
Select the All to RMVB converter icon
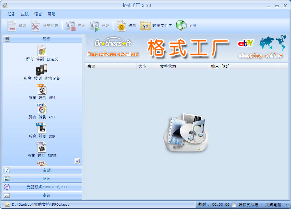coord(42,147)
